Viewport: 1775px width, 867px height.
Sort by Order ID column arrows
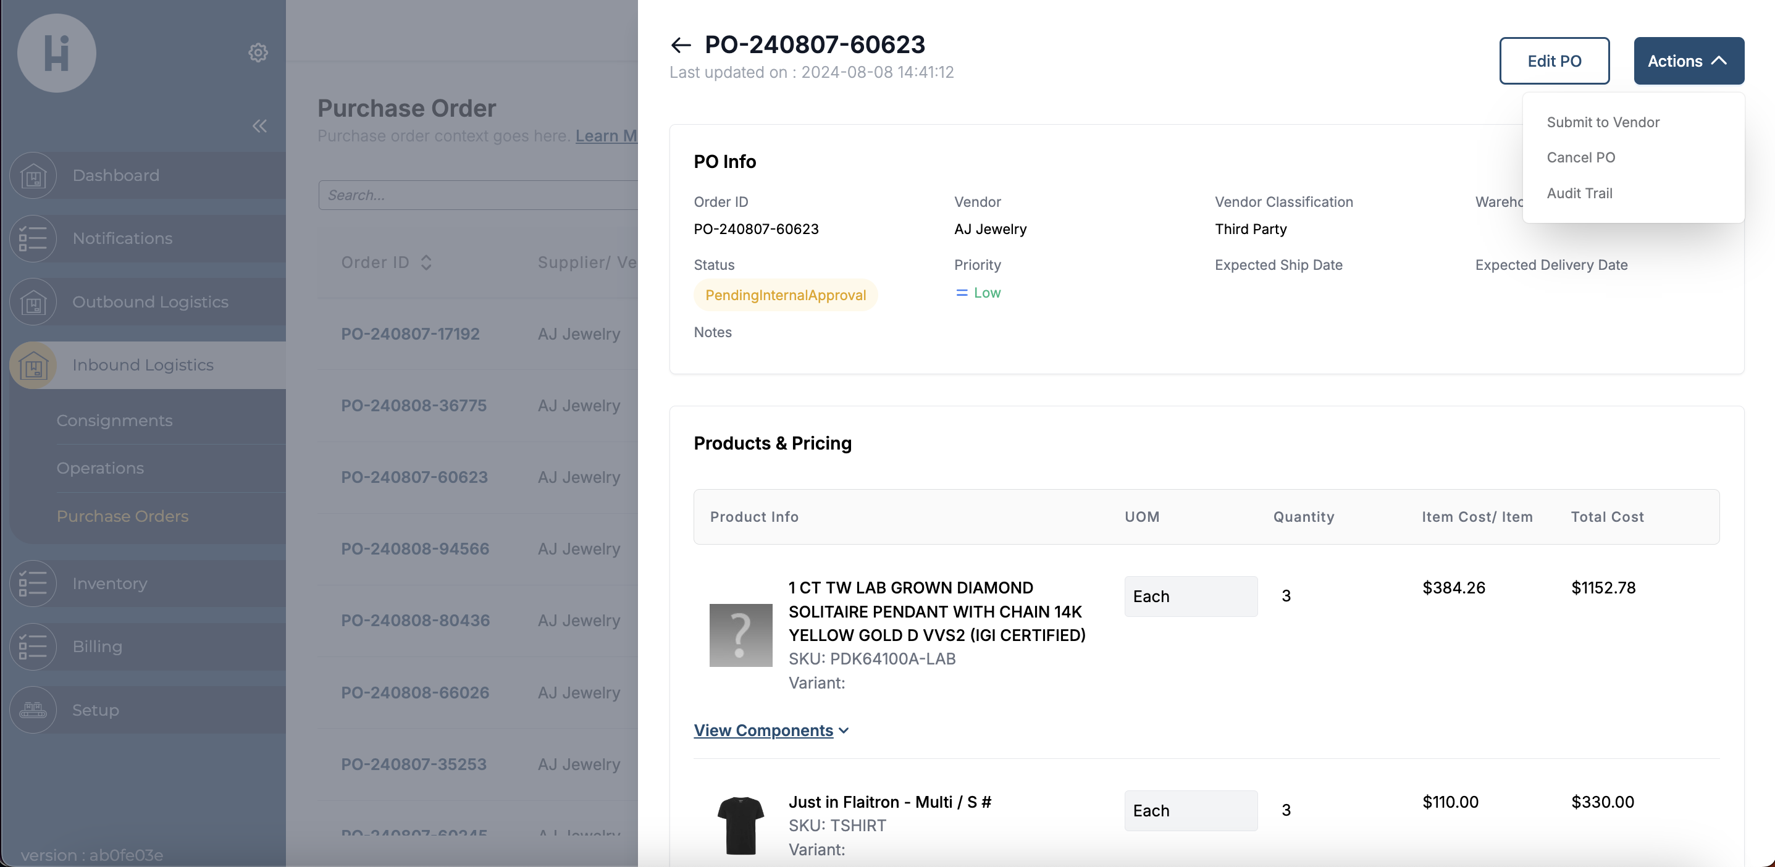(x=427, y=262)
